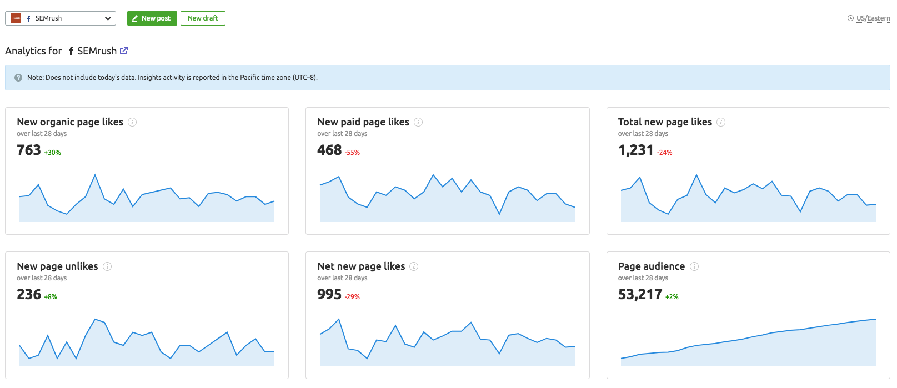
Task: Click the 1,231 total likes value
Action: pyautogui.click(x=635, y=150)
